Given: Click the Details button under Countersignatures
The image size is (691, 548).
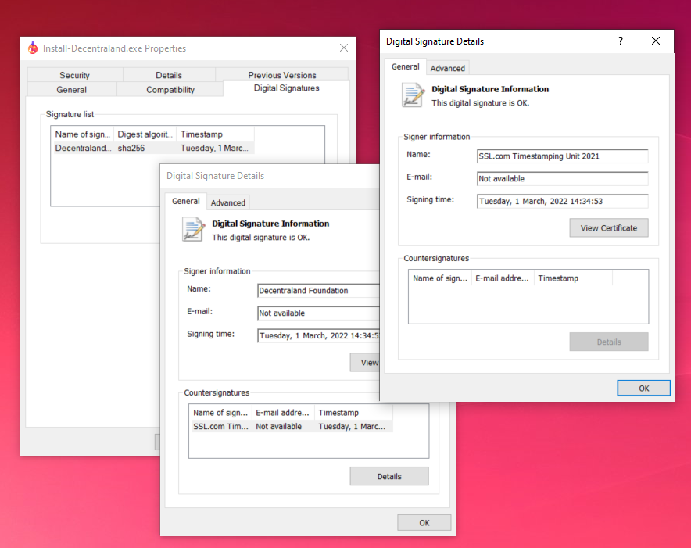Looking at the screenshot, I should pos(388,476).
